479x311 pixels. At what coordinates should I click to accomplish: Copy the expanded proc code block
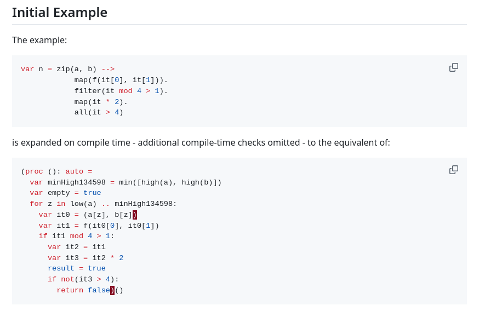pyautogui.click(x=454, y=170)
